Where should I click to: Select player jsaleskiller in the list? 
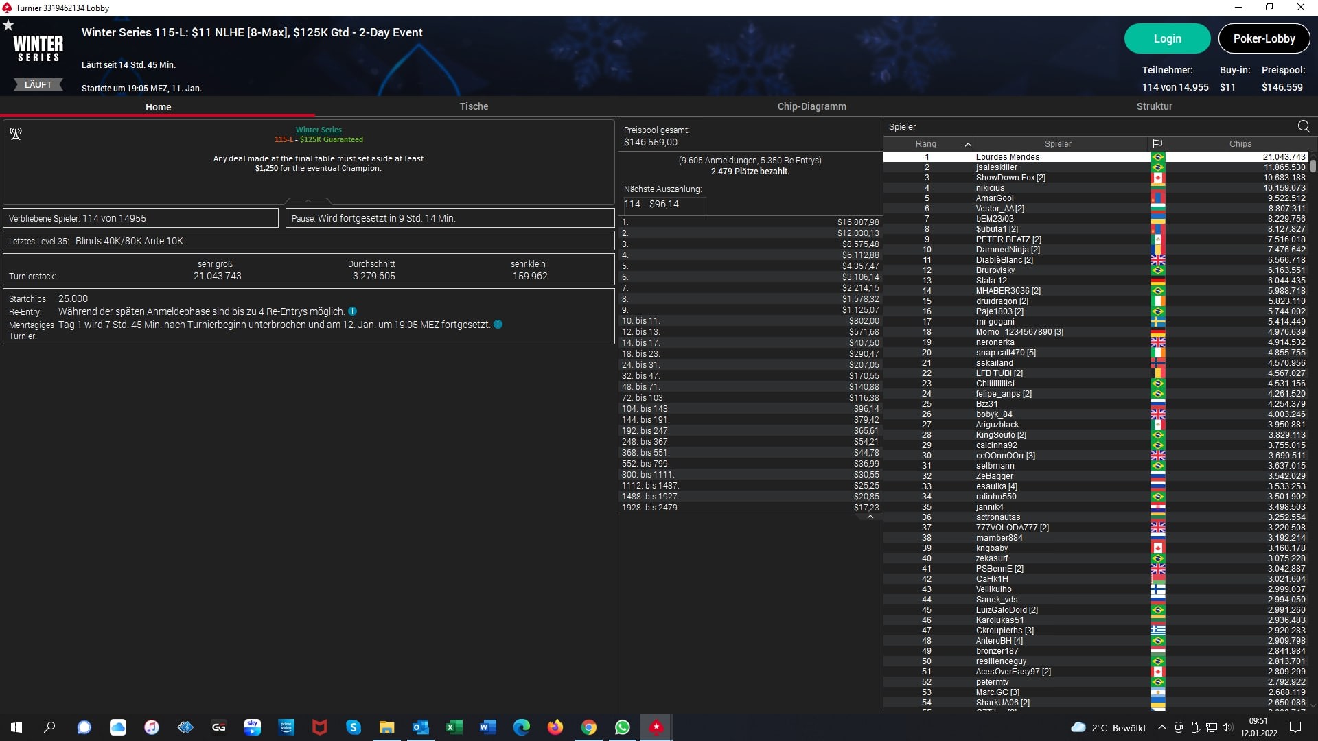click(996, 167)
